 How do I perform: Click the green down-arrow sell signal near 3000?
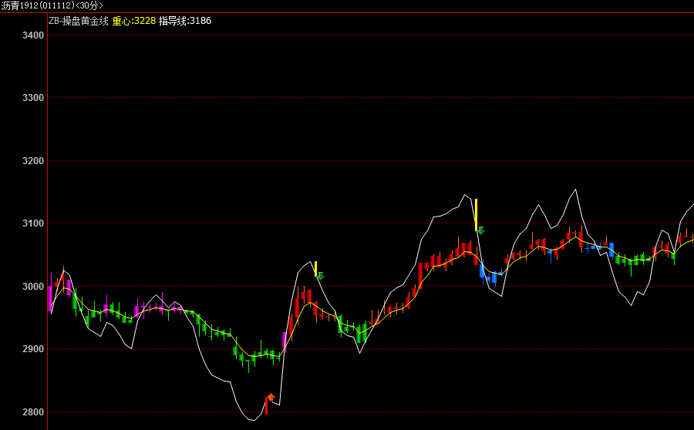click(x=321, y=276)
